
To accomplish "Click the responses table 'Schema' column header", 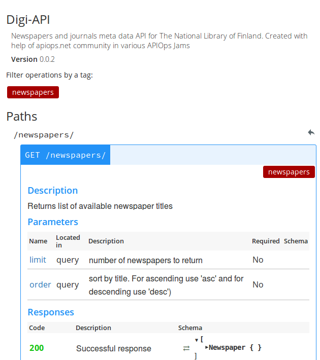I will (190, 328).
